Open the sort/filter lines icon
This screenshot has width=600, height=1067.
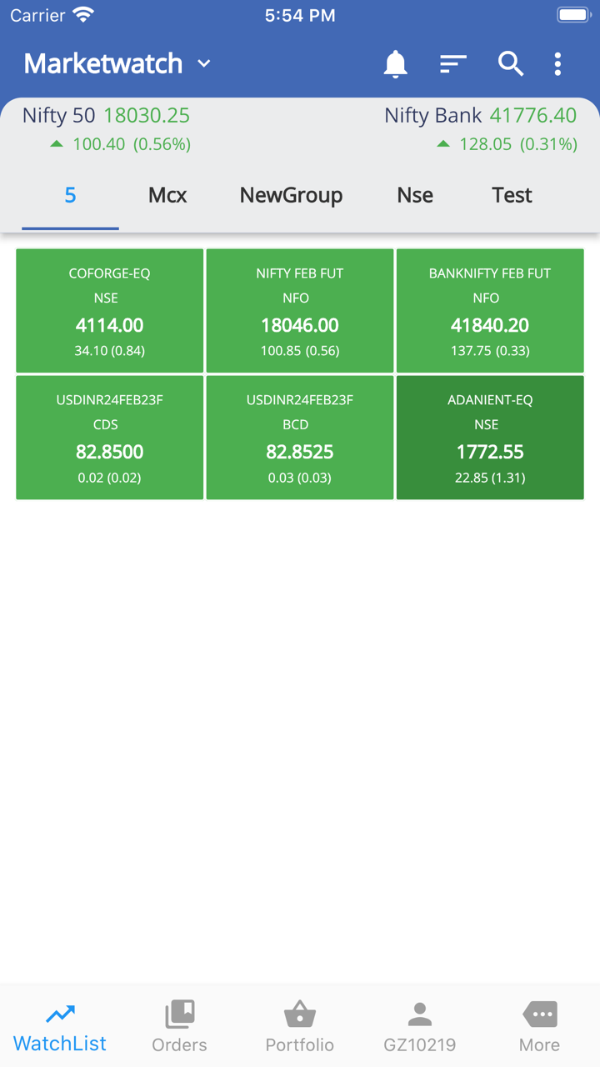click(x=452, y=64)
